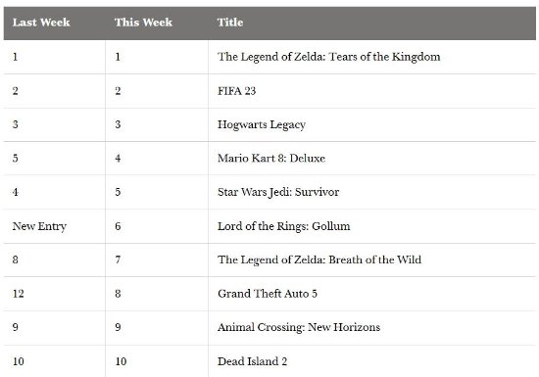Select The Legend of Zelda: Tears of the Kingdom
This screenshot has height=377, width=539.
coord(328,57)
